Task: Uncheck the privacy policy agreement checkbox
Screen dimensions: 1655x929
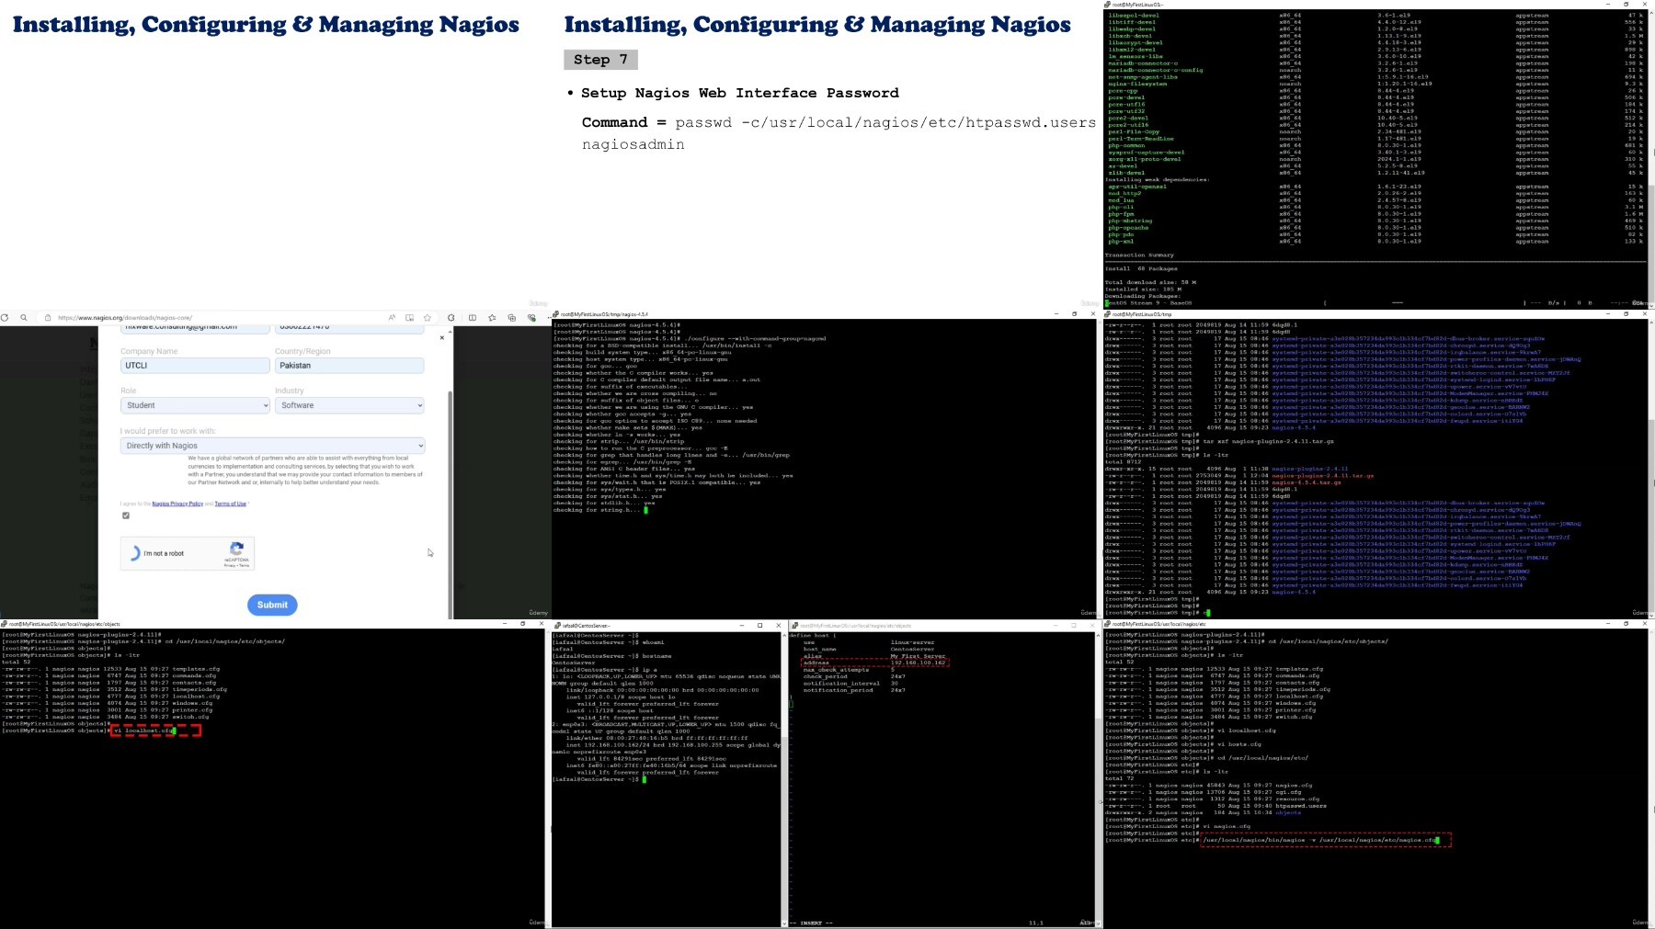Action: pyautogui.click(x=126, y=515)
